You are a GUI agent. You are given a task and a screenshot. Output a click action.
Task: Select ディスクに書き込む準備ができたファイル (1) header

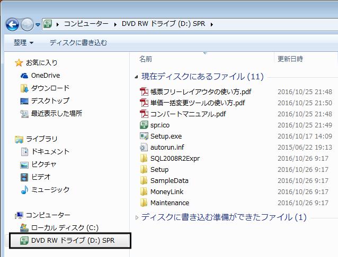click(224, 217)
